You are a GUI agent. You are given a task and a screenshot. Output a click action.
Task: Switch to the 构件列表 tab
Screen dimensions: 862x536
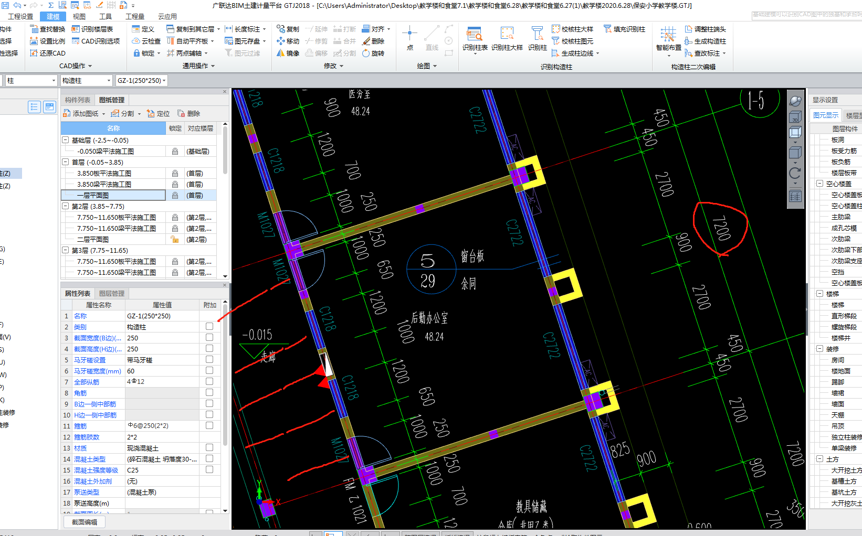78,100
